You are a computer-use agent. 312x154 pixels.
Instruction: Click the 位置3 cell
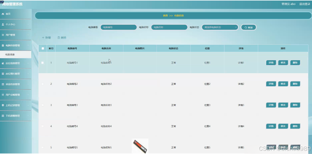click(x=207, y=105)
